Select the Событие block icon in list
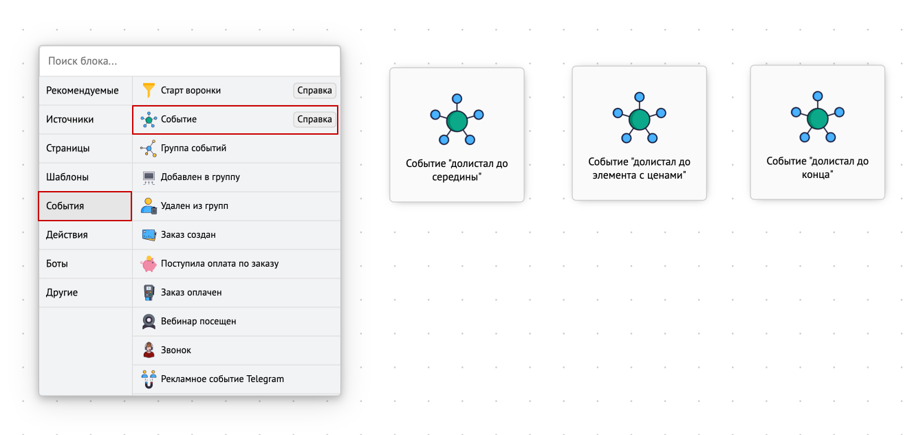 coord(149,120)
